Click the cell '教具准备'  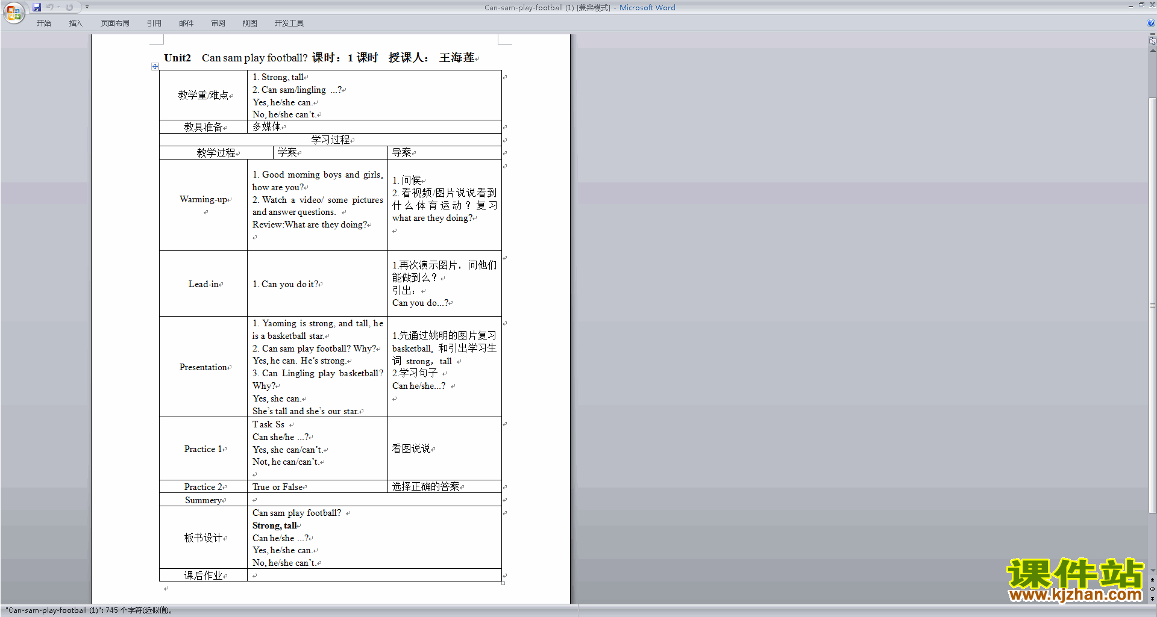(x=203, y=127)
